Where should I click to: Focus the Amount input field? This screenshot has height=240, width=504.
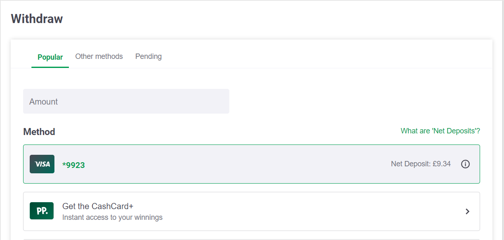point(126,101)
